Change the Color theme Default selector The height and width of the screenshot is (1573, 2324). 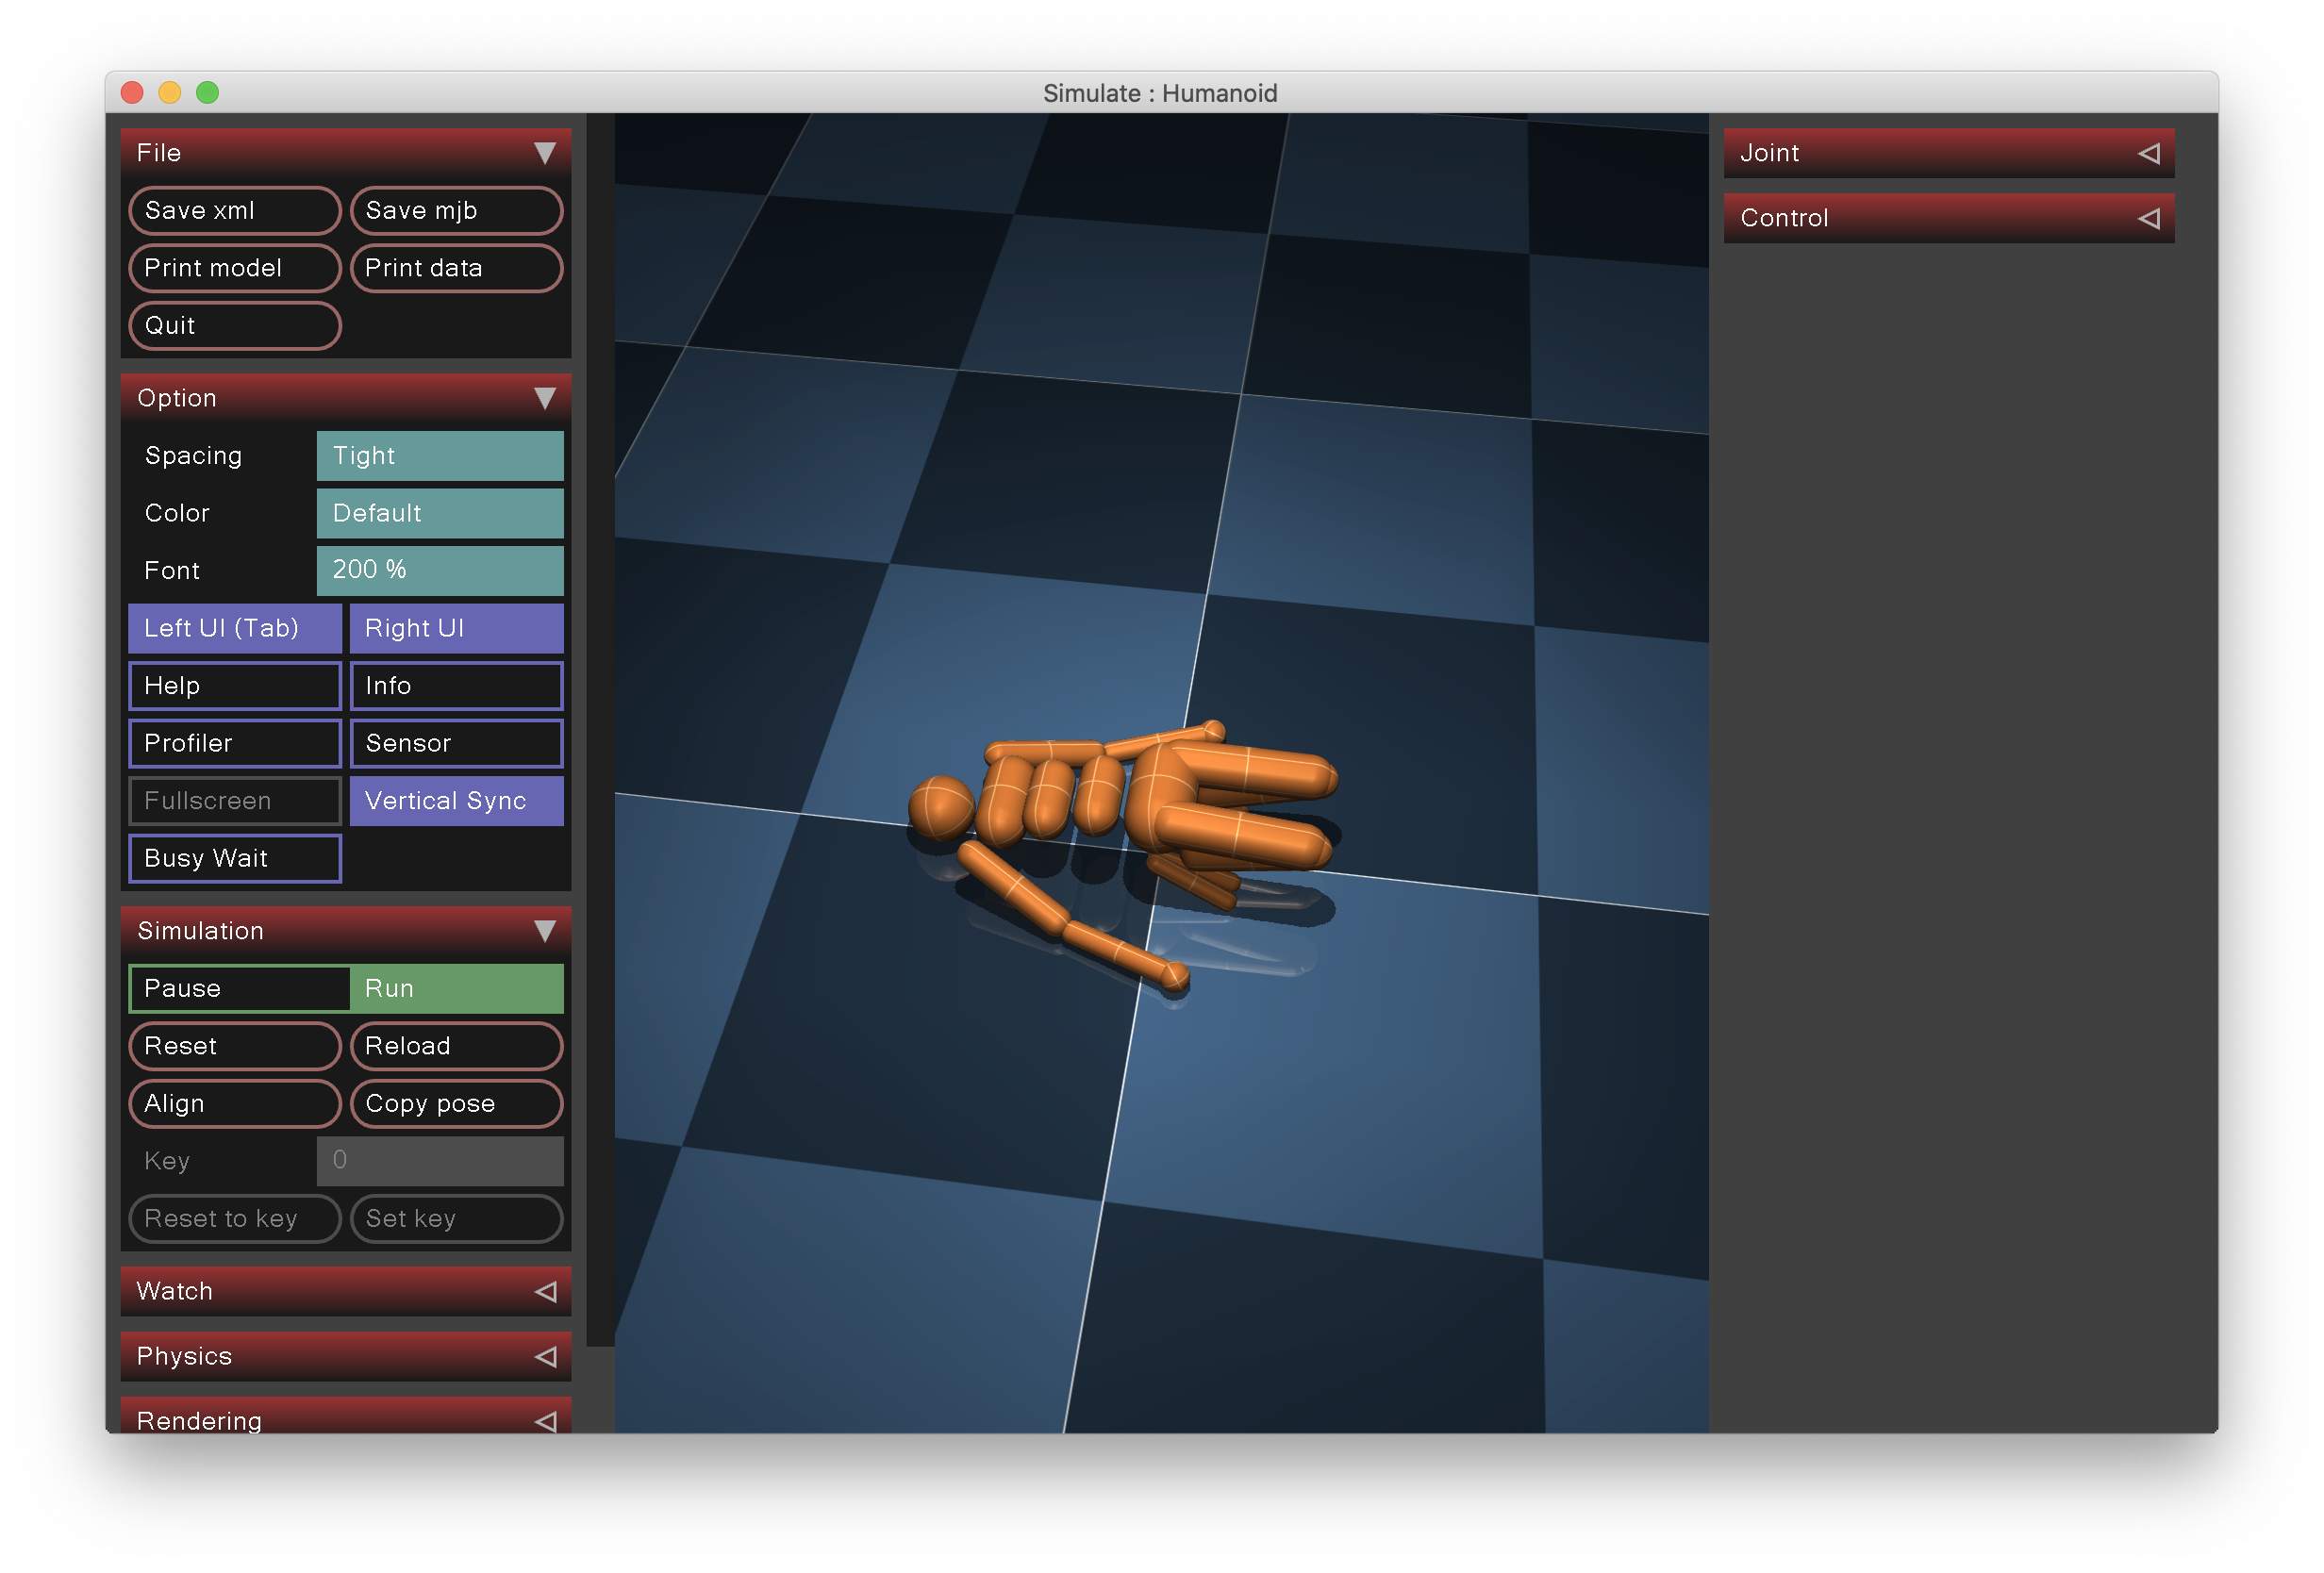pos(440,513)
